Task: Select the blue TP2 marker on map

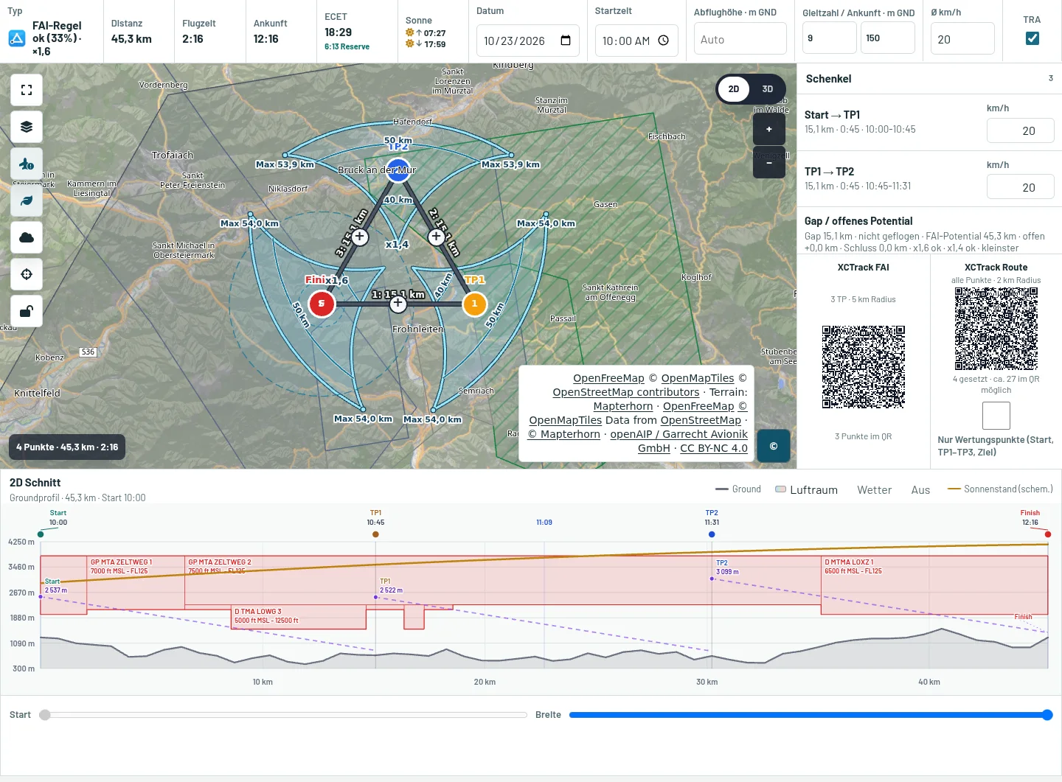Action: point(398,170)
